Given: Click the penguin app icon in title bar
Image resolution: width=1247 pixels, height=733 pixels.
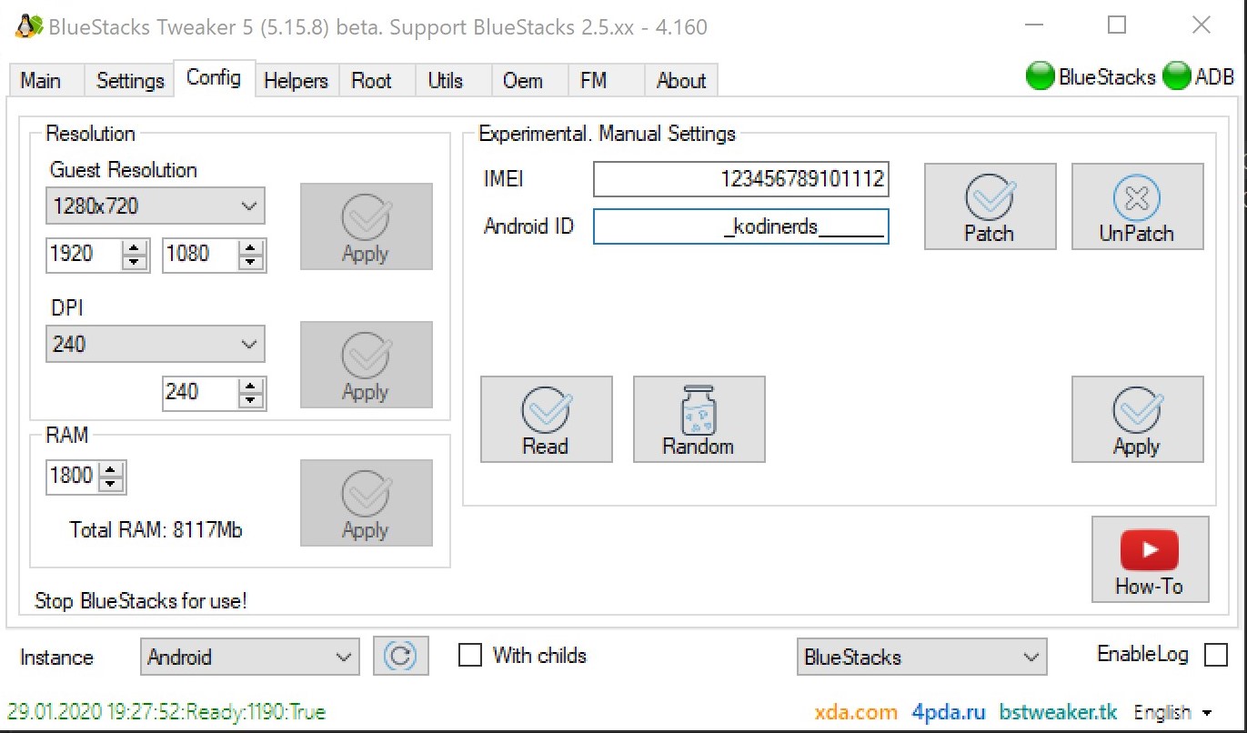Looking at the screenshot, I should click(x=28, y=26).
